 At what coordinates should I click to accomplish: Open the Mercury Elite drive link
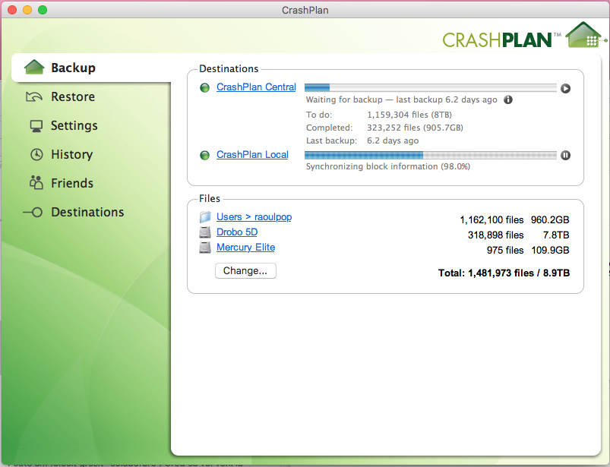245,248
